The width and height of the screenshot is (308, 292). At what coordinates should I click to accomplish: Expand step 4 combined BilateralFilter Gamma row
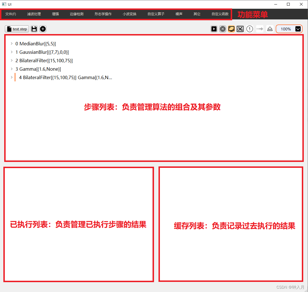coord(12,77)
